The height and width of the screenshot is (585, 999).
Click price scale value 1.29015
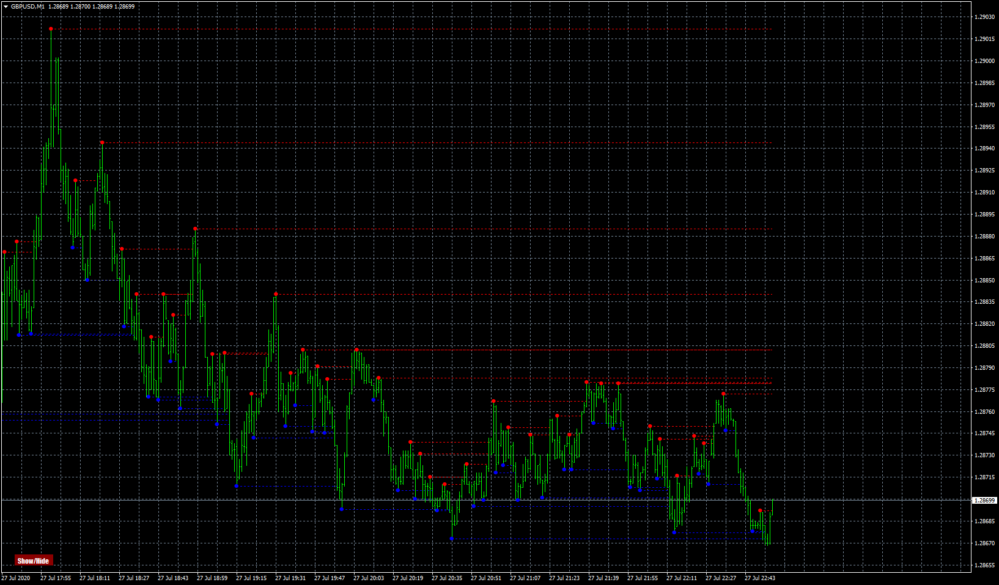984,39
